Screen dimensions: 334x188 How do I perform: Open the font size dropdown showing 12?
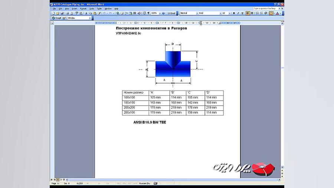pos(230,13)
